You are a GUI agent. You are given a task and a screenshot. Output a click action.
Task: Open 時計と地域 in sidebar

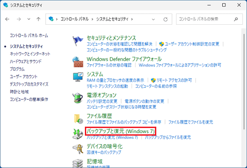point(19,92)
